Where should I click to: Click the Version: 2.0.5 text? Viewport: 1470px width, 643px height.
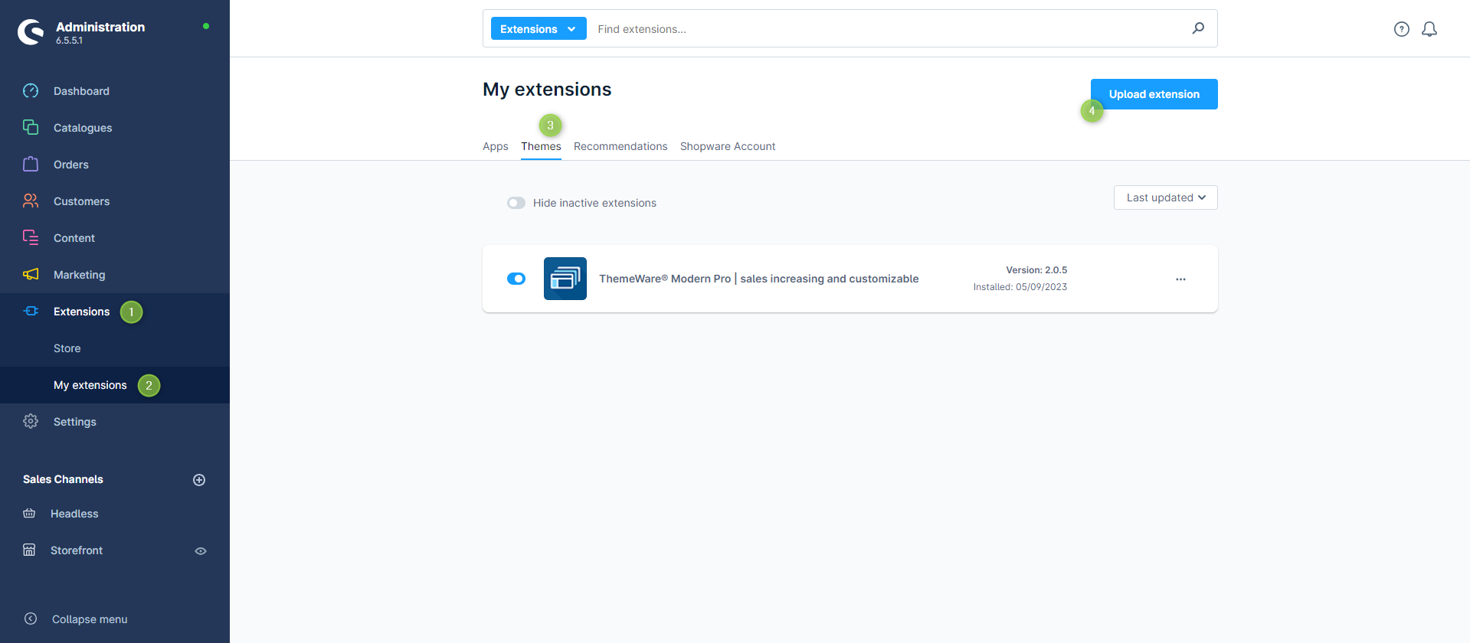coord(1036,270)
